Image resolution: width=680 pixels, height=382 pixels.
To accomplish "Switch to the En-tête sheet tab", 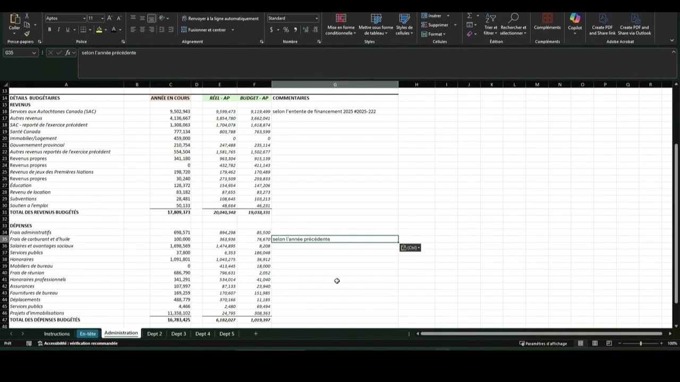I will 88,334.
